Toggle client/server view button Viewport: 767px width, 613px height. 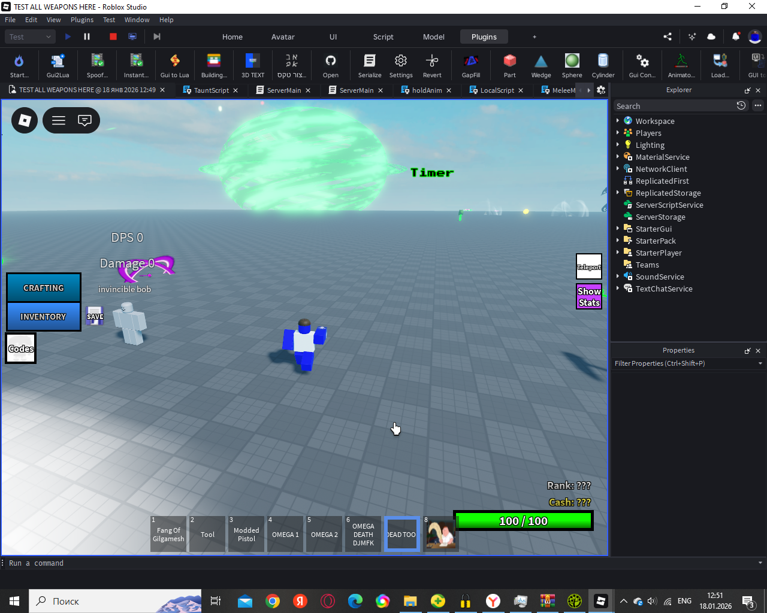coord(132,37)
